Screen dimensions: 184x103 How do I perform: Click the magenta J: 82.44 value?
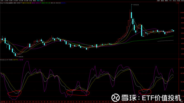pyautogui.click(x=21, y=60)
